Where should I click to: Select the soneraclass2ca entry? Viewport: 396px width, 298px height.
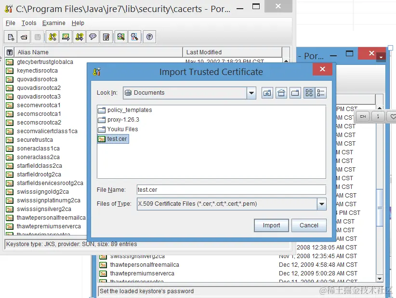(x=38, y=157)
